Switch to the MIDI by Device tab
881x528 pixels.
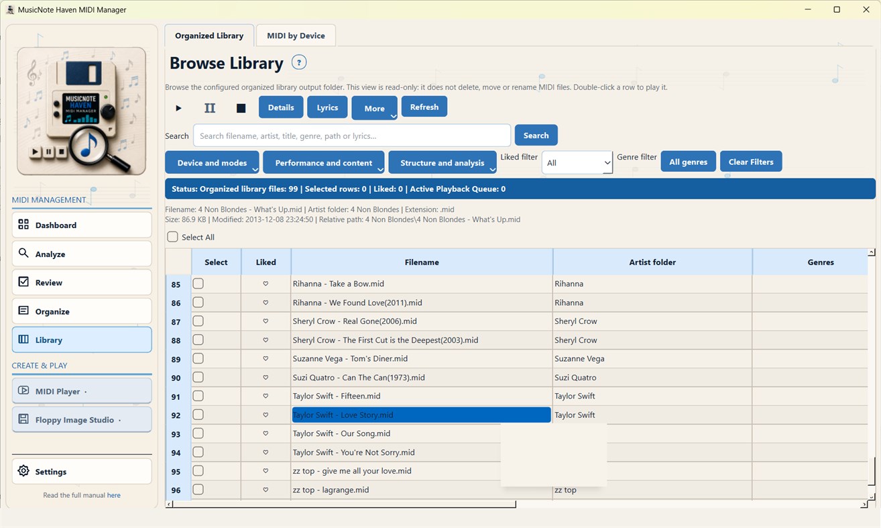coord(296,36)
